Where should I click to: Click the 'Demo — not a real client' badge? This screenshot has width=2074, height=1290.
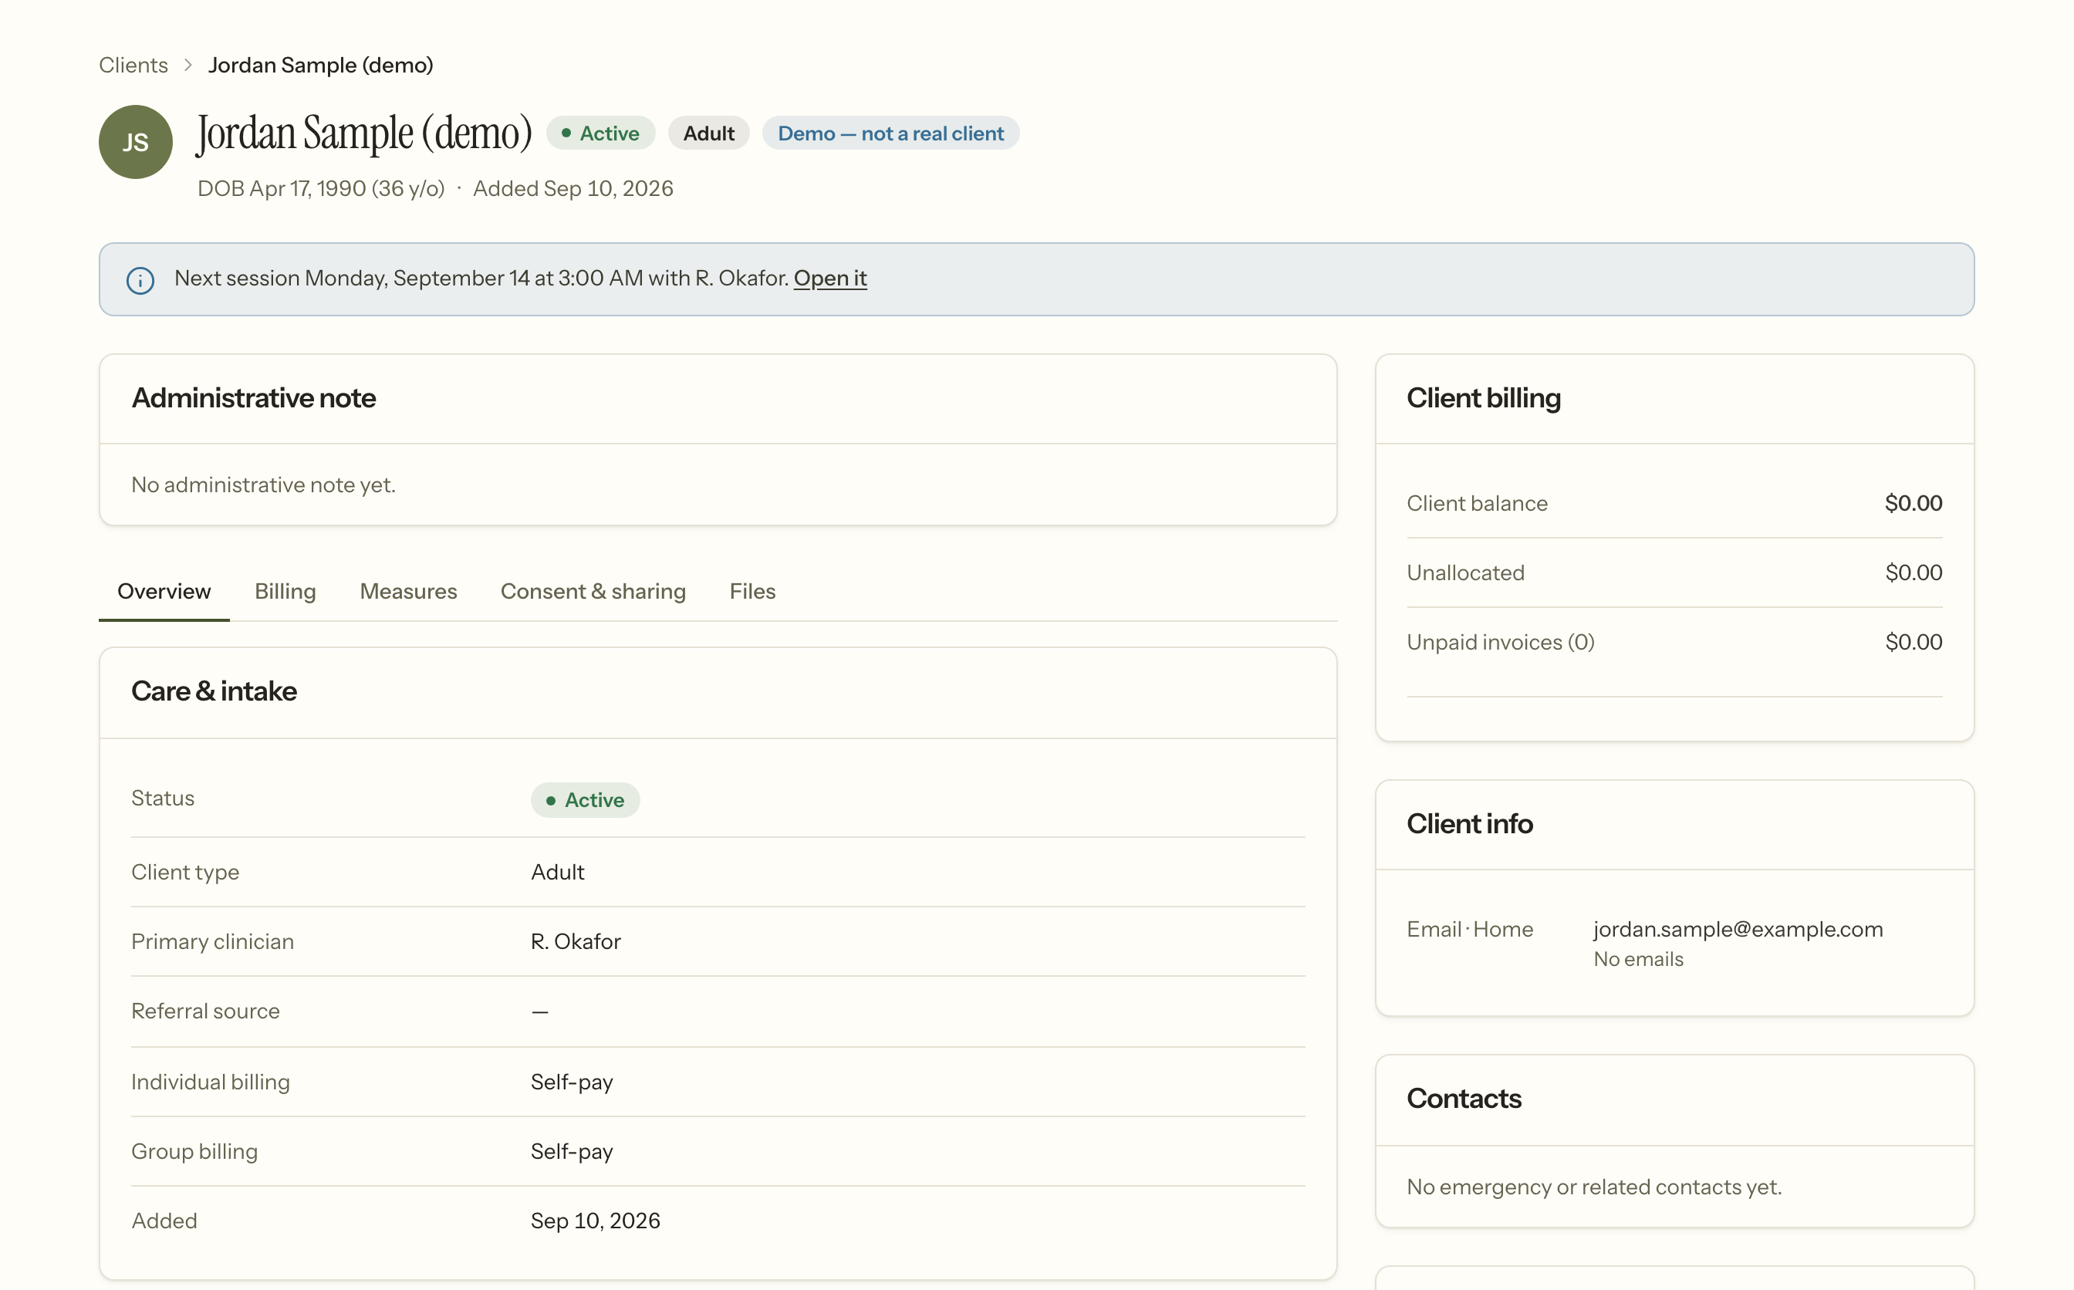pyautogui.click(x=890, y=133)
